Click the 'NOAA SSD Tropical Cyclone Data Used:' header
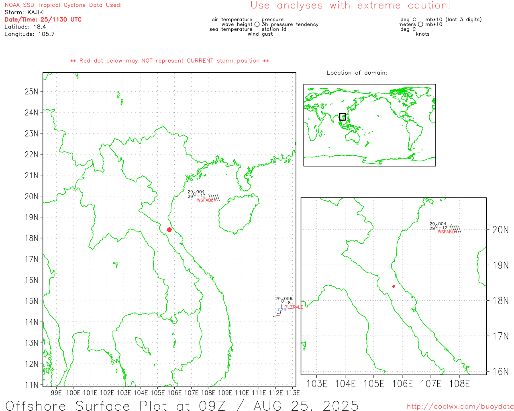 click(63, 5)
